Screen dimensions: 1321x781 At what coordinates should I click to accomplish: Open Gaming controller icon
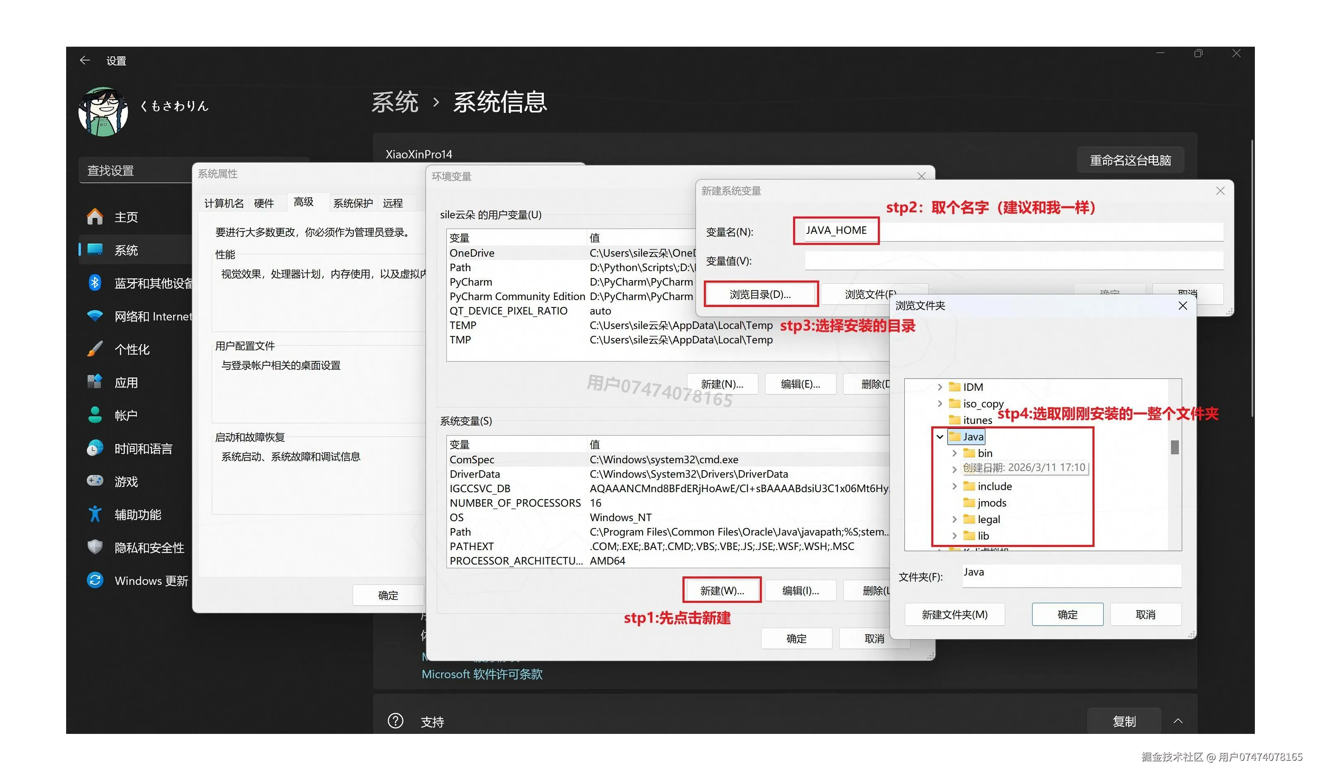[95, 481]
